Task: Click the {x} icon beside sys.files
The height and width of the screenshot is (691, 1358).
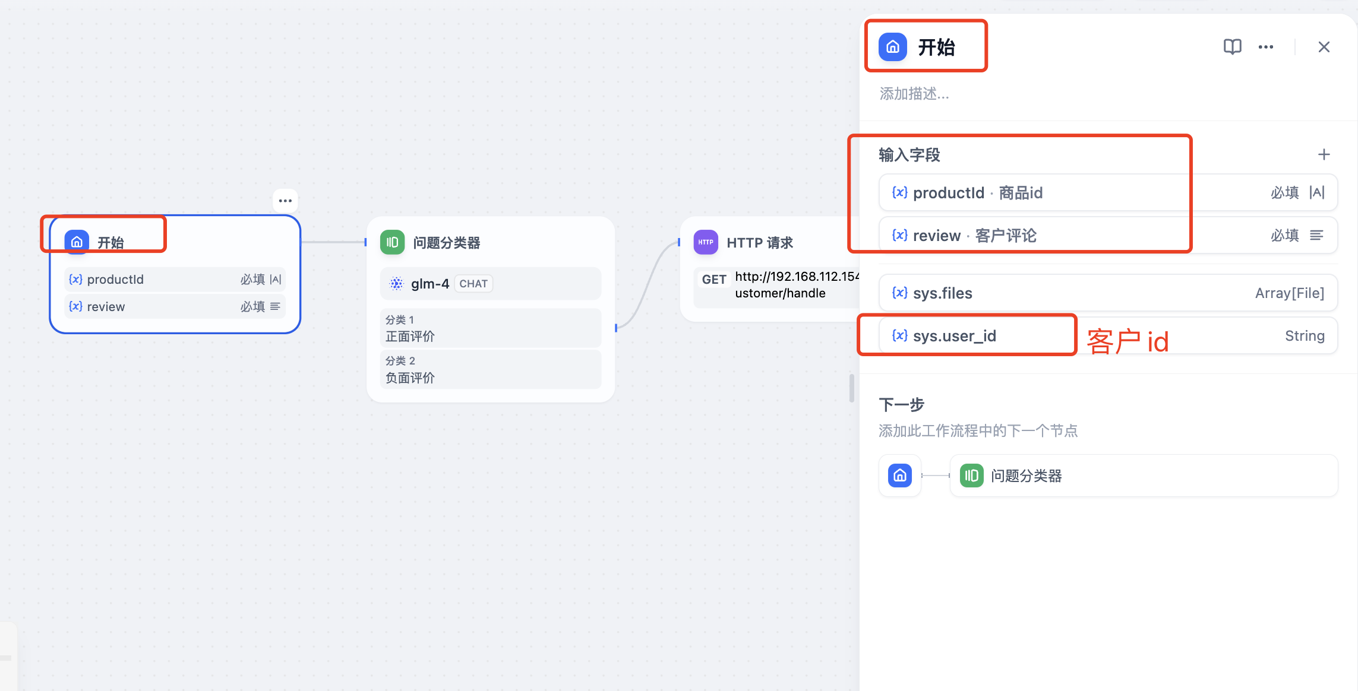Action: (x=899, y=293)
